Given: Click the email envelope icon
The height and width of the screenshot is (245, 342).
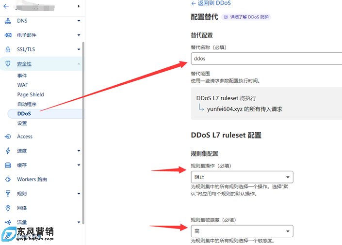Looking at the screenshot, I should [x=8, y=35].
